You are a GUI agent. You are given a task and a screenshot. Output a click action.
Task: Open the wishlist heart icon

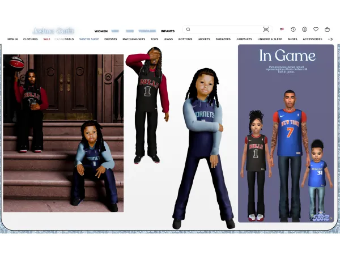316,29
